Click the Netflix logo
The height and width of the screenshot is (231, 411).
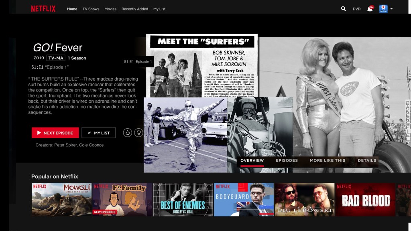(x=43, y=9)
